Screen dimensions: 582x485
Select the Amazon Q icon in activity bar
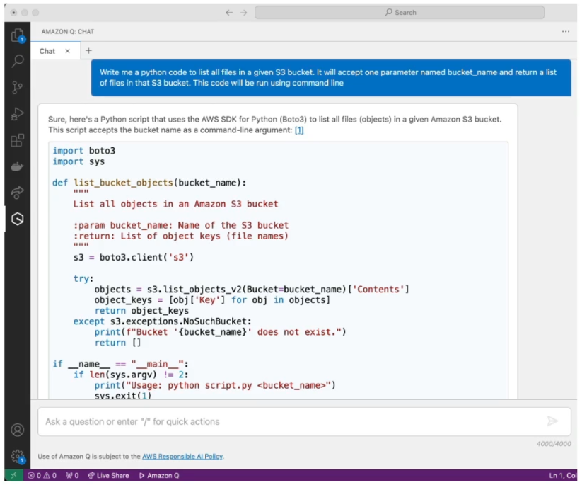point(18,219)
